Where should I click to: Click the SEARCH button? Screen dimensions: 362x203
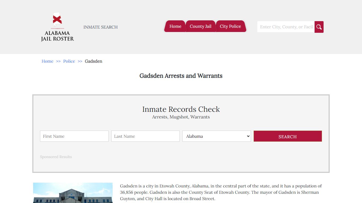pyautogui.click(x=288, y=136)
